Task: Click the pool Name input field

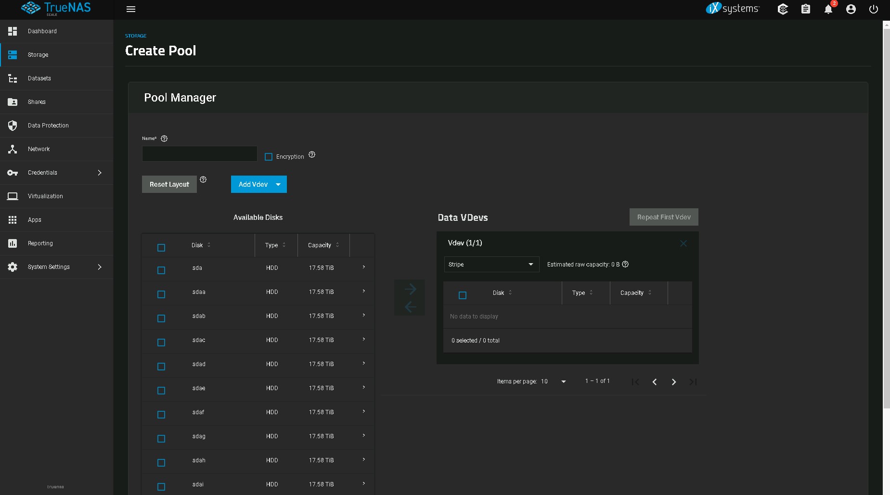Action: click(199, 154)
